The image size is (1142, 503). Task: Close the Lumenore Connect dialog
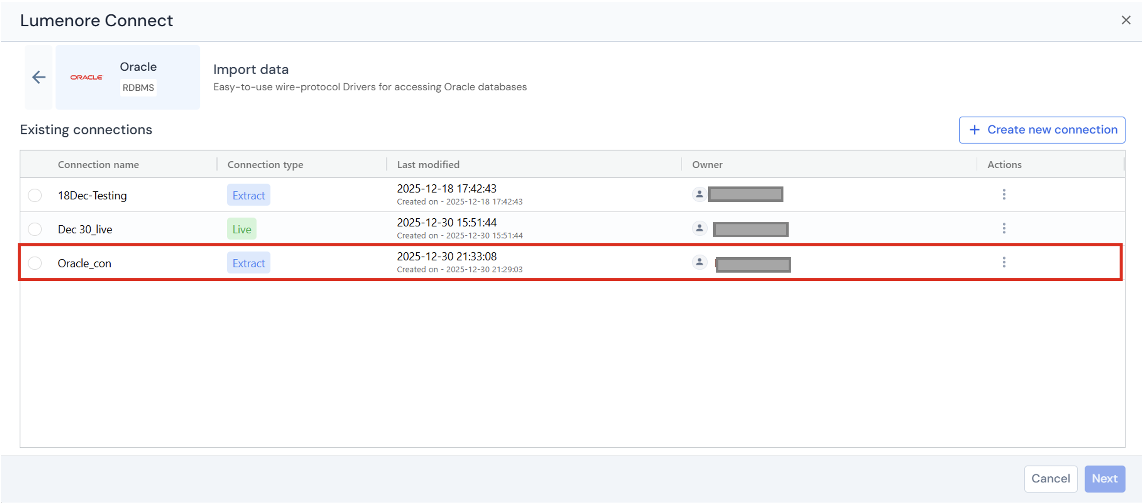point(1126,20)
